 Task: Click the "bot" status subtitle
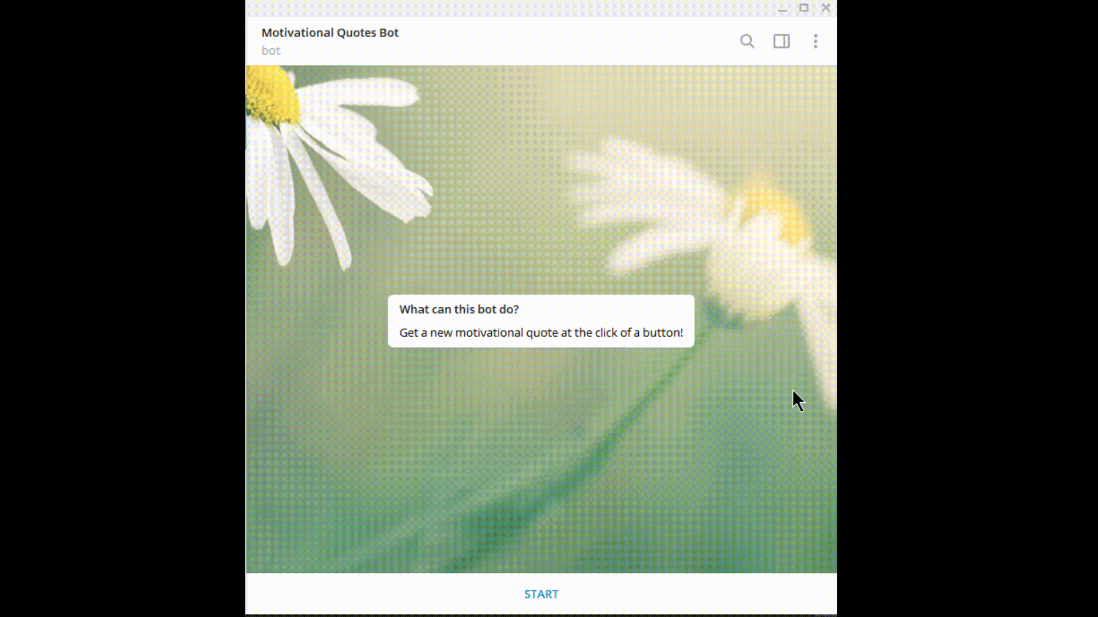coord(270,50)
